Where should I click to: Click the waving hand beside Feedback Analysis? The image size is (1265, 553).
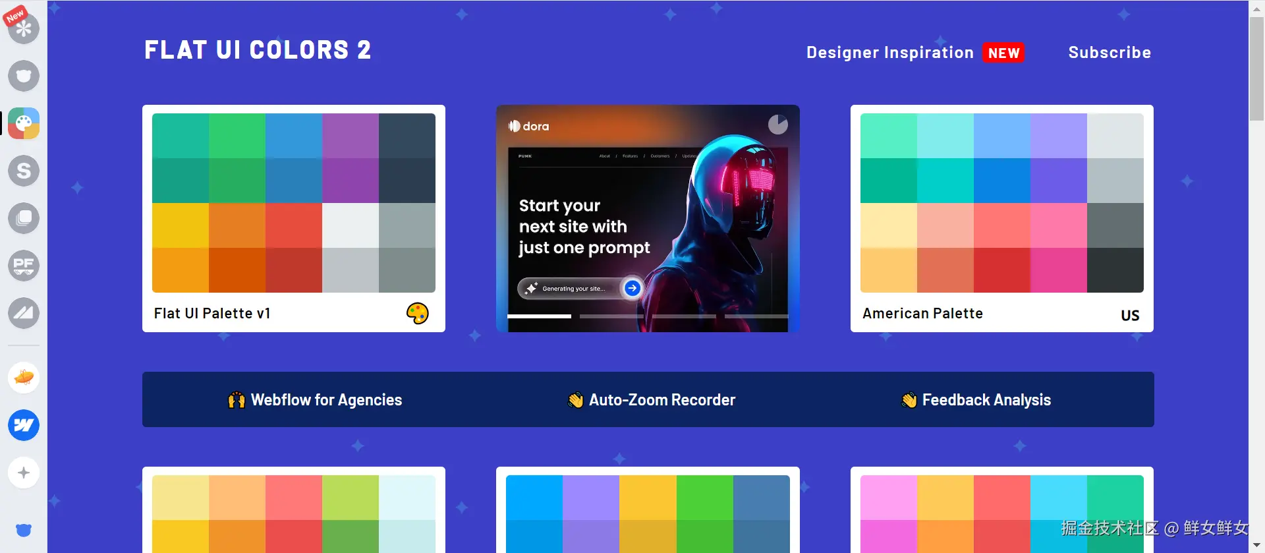pyautogui.click(x=909, y=400)
